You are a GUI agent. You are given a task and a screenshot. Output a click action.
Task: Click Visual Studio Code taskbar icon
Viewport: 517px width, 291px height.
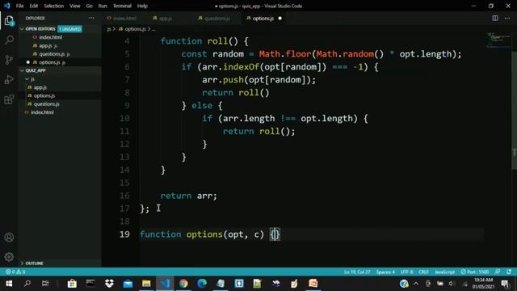[165, 284]
